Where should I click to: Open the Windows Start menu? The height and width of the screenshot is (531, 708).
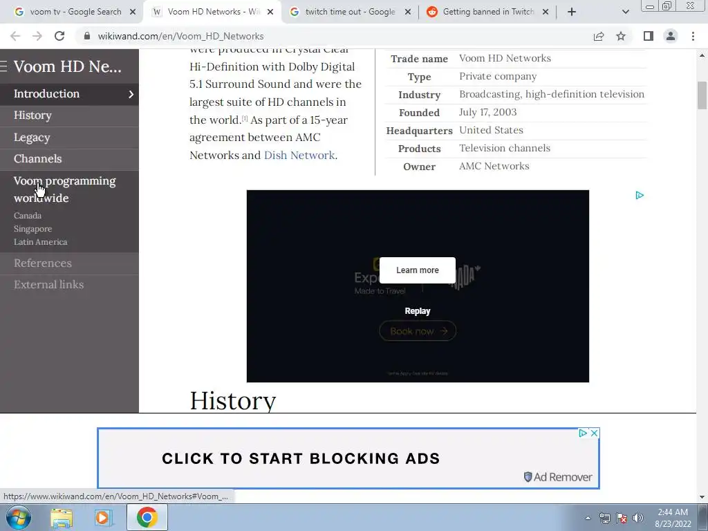[x=19, y=517]
